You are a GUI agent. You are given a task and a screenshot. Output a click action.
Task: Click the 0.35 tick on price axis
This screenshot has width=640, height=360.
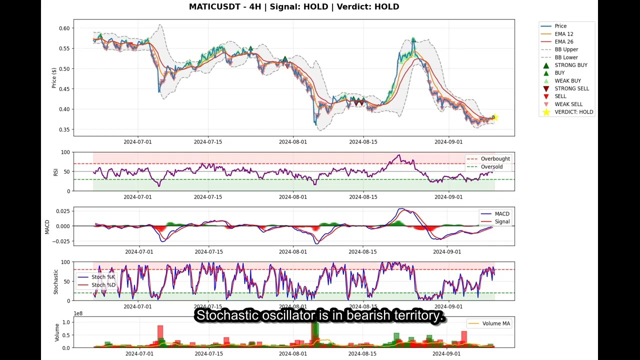64,130
